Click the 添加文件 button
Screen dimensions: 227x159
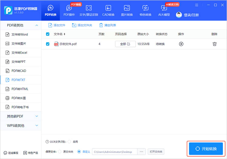pos(57,25)
